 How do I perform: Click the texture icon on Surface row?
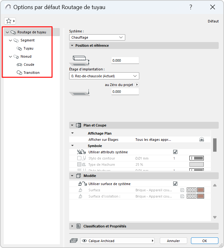182,190
